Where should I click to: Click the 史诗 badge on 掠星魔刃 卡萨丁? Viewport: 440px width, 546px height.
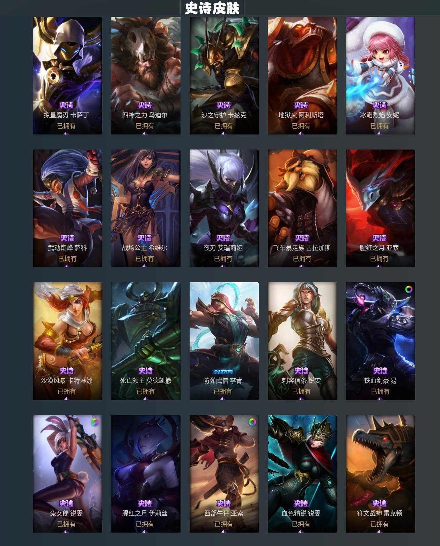66,105
